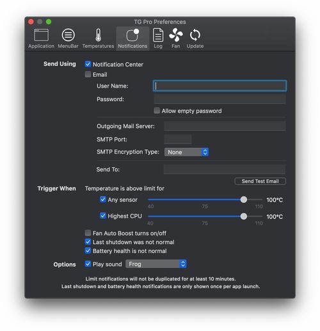Toggle the Highest CPU checkbox
This screenshot has width=320, height=331.
(103, 216)
